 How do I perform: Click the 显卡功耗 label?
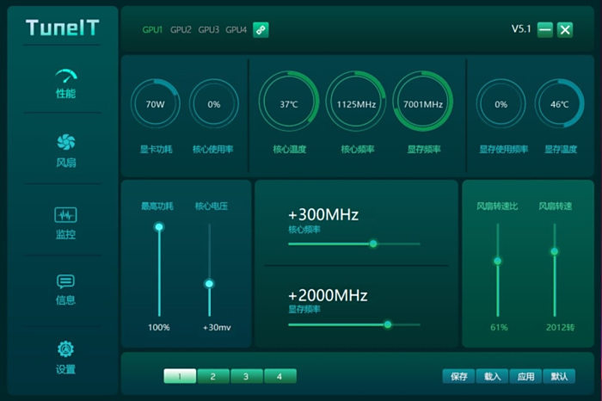[x=156, y=149]
